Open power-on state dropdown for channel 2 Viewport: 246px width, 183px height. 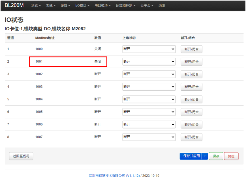pos(149,61)
